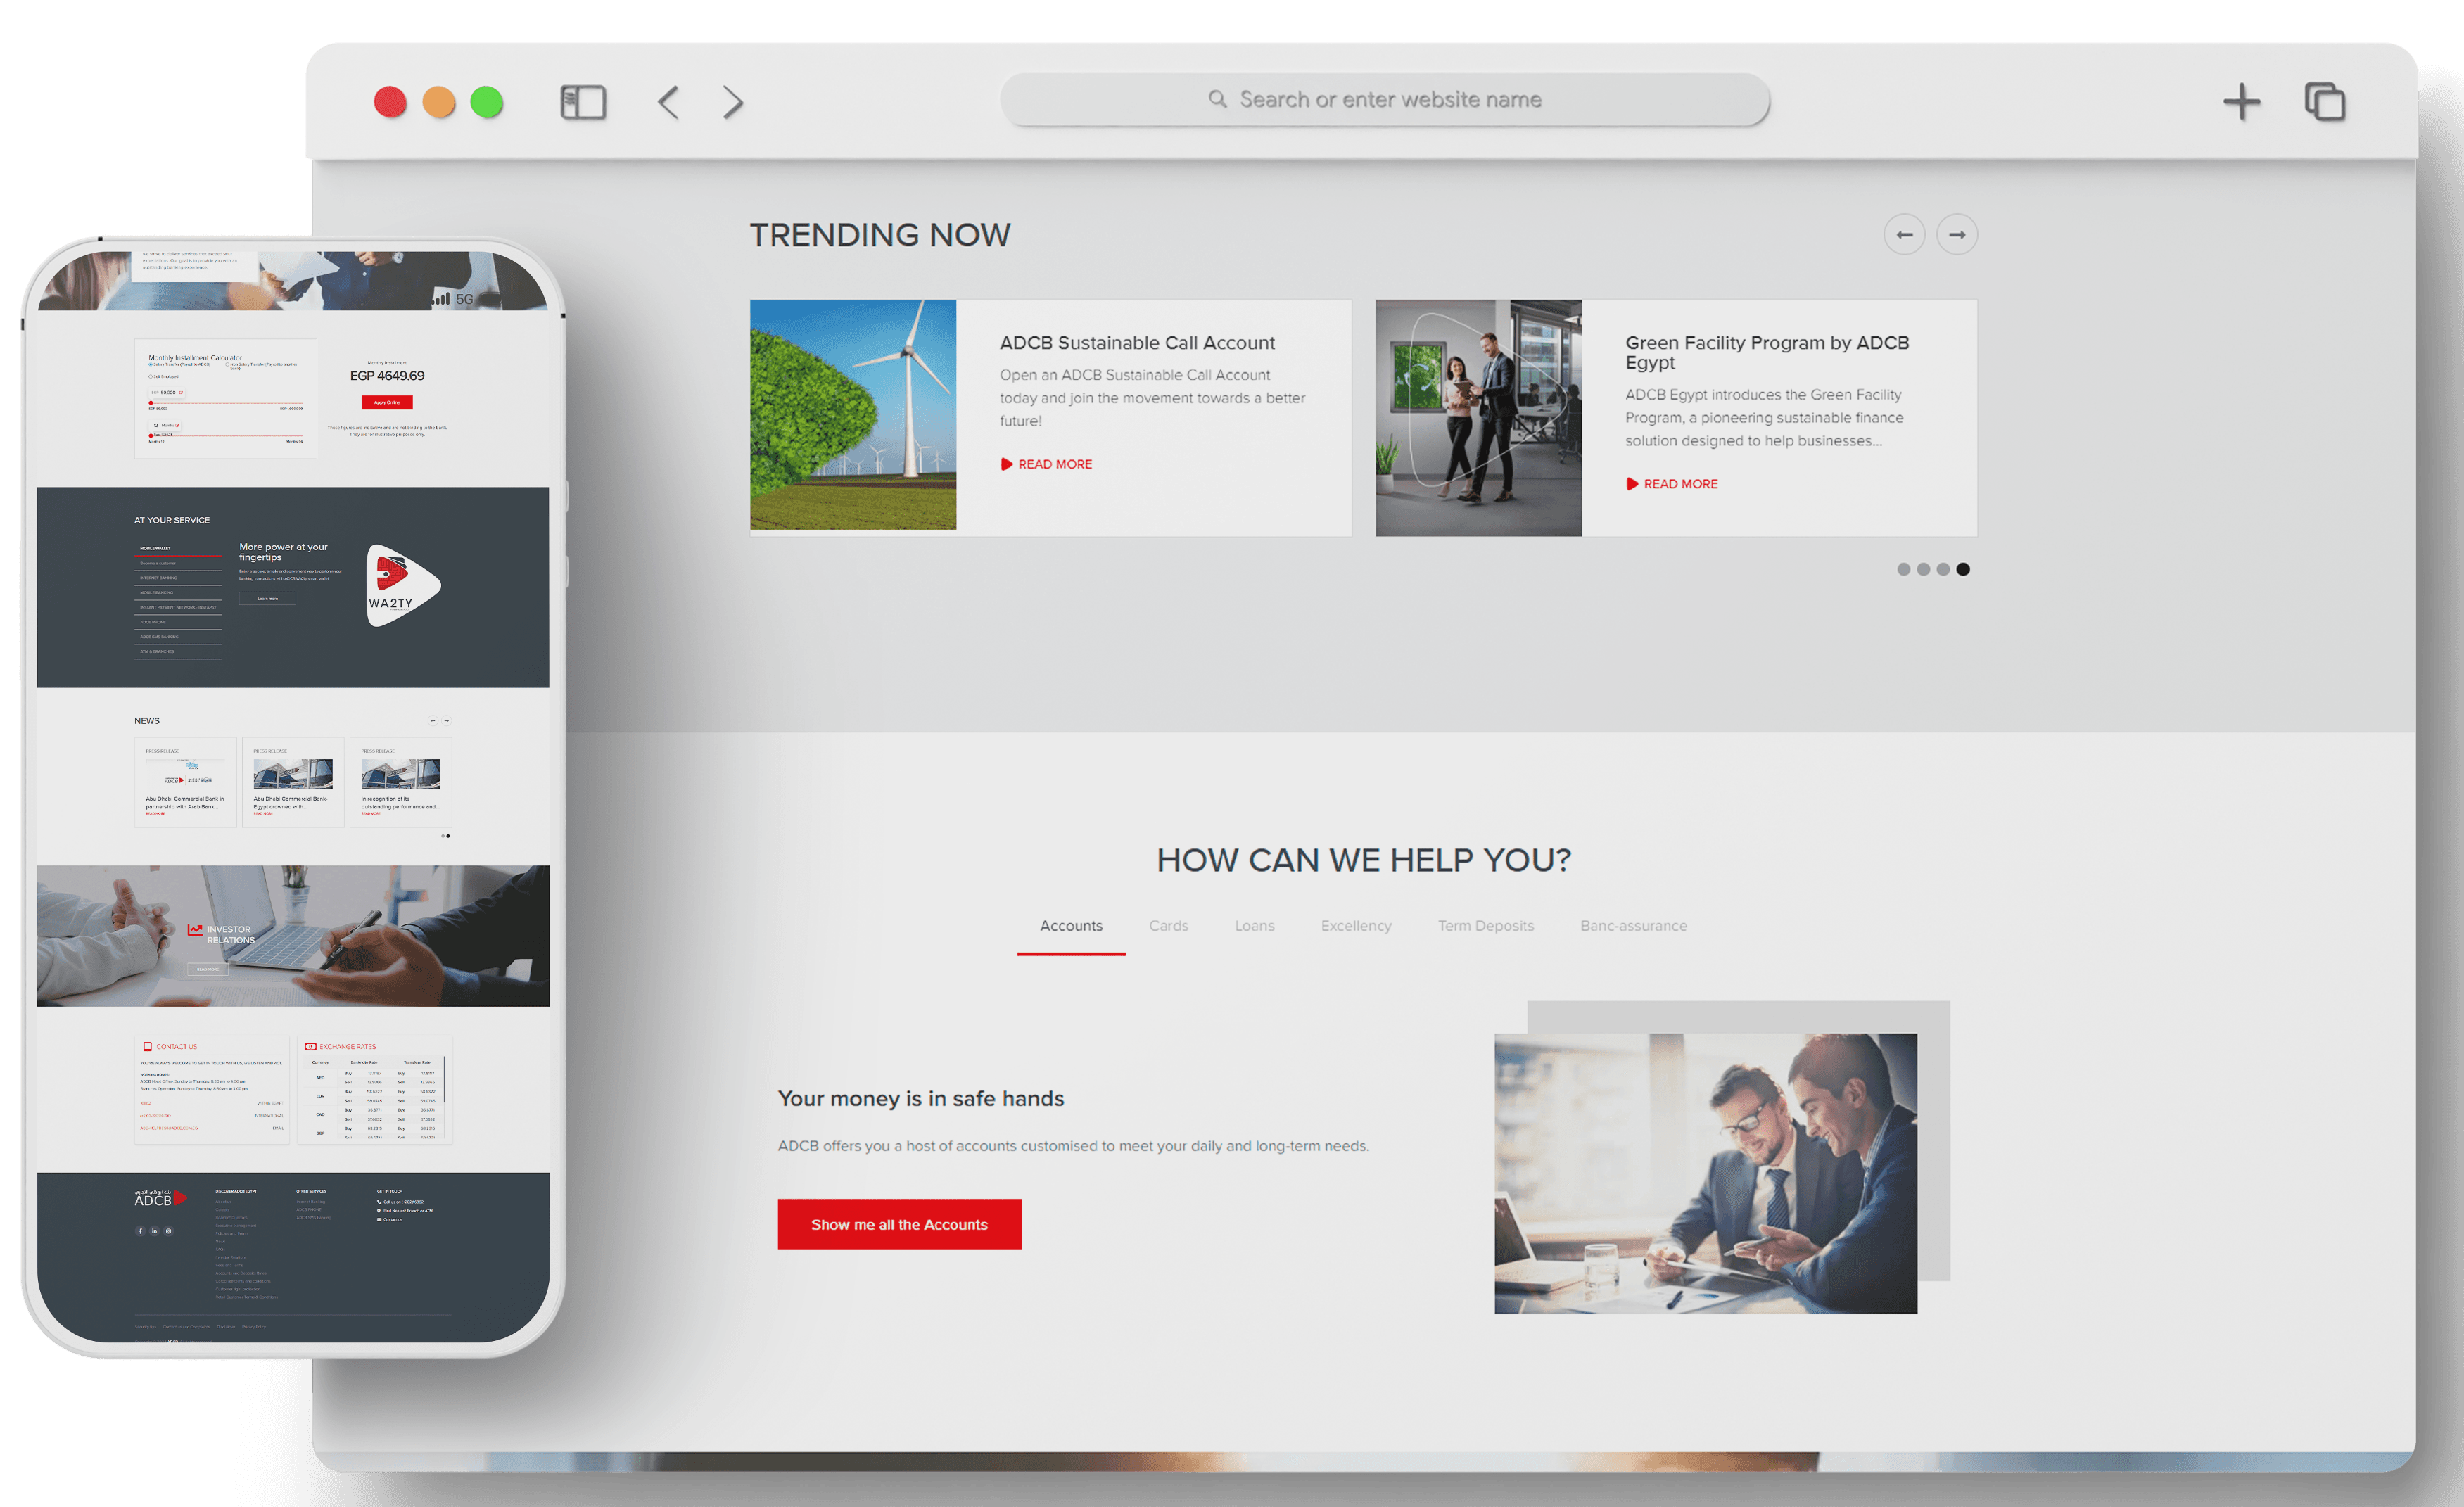Click the browser sidebar toggle icon
2464x1507 pixels.
click(x=583, y=102)
